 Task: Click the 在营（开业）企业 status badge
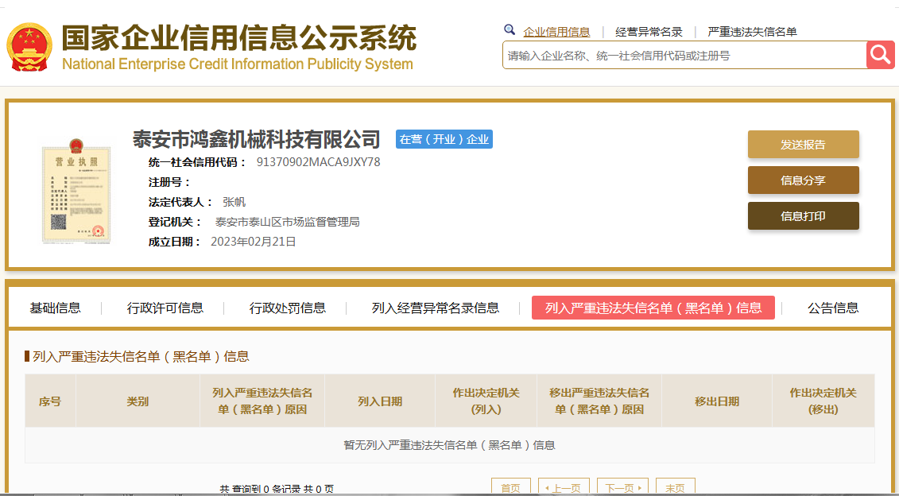click(444, 139)
